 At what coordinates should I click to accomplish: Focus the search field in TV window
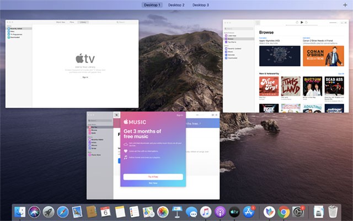tap(126, 22)
